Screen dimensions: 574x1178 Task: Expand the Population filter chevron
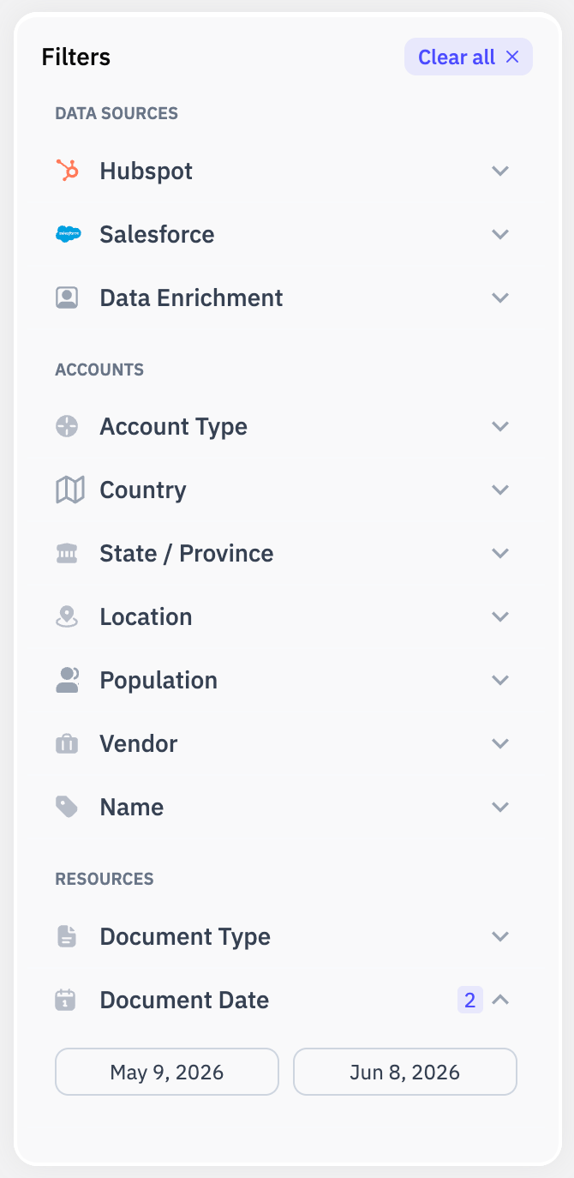(x=501, y=680)
